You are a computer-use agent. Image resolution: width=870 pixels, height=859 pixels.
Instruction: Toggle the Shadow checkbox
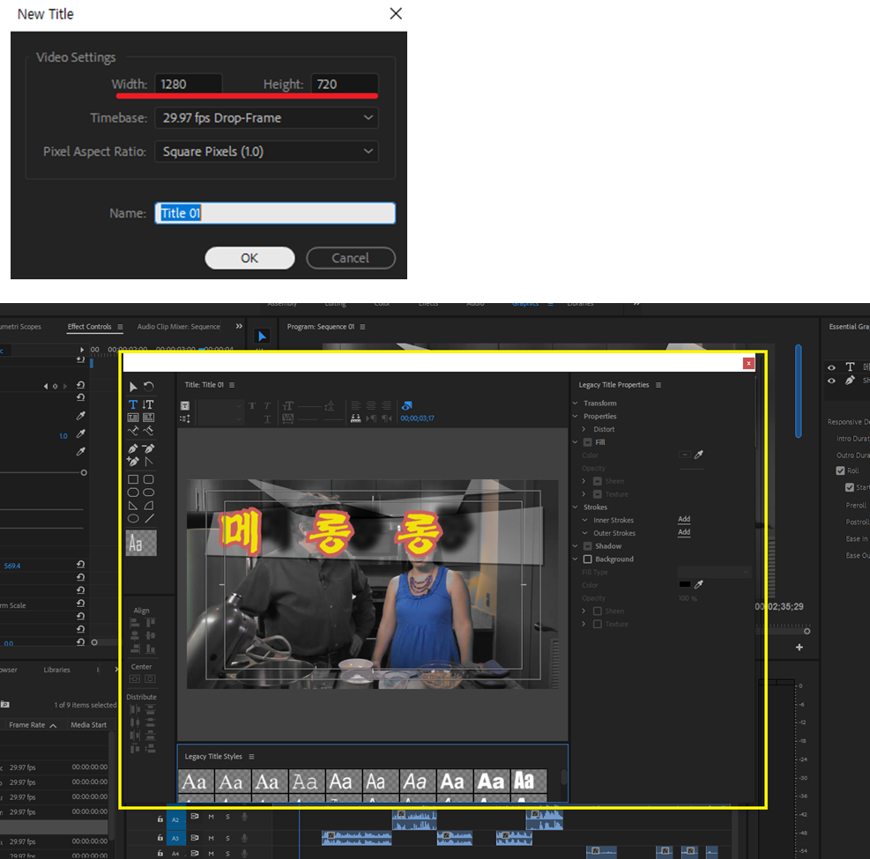pyautogui.click(x=588, y=546)
